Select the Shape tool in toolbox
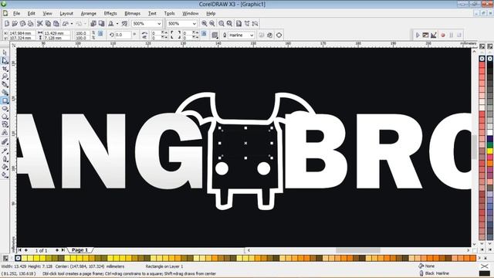 click(5, 60)
